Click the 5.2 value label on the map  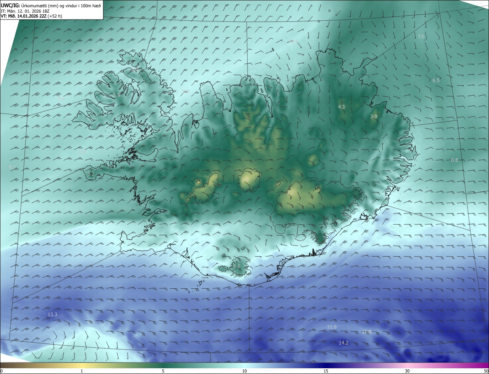click(x=91, y=174)
